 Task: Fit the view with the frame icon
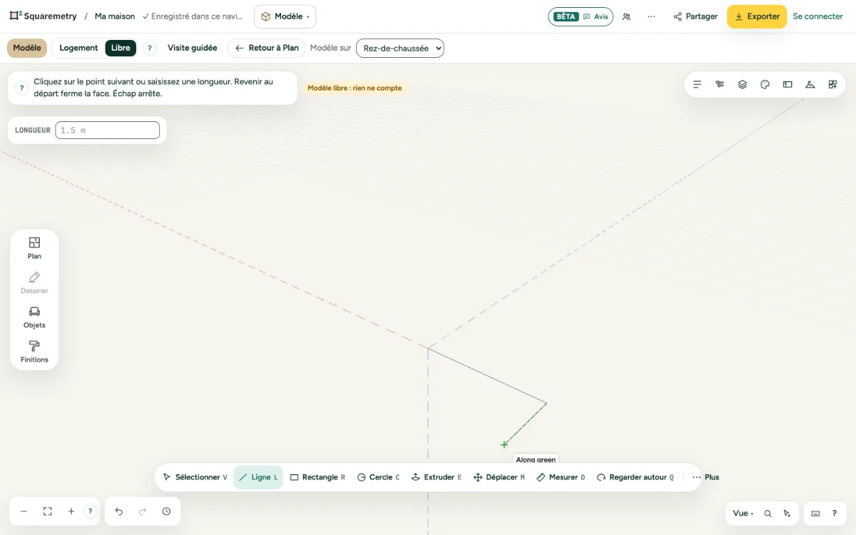[x=48, y=511]
